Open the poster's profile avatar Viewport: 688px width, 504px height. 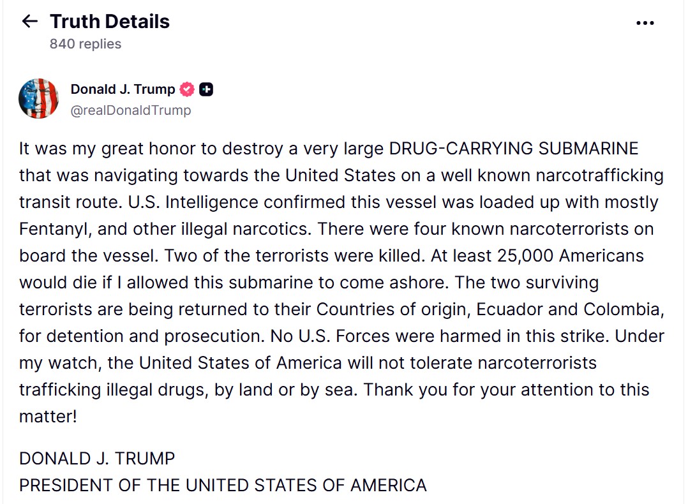pyautogui.click(x=38, y=99)
